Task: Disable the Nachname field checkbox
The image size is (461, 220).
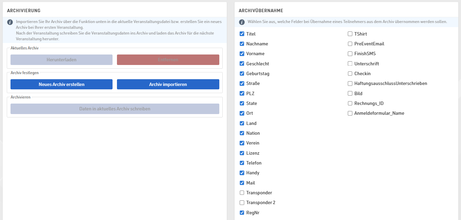Action: coord(242,44)
